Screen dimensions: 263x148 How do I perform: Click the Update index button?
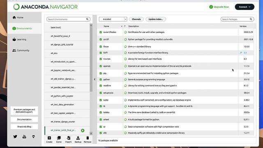coord(156,19)
